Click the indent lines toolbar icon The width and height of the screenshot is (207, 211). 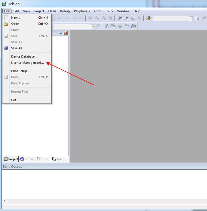click(119, 18)
